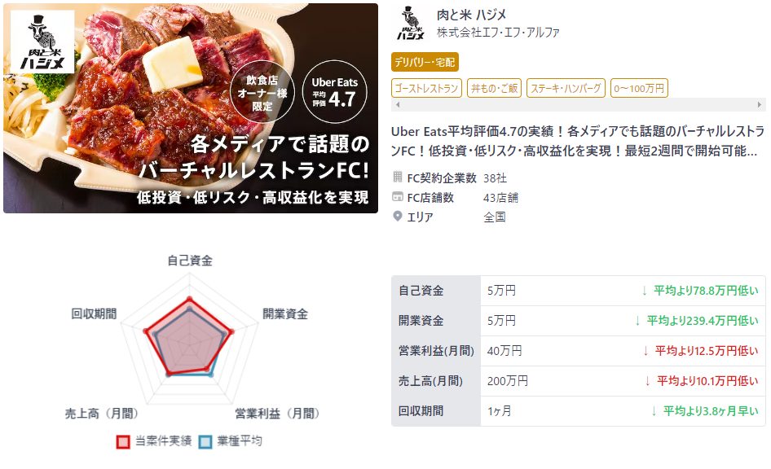Click the red swatch for 当案件実績
The width and height of the screenshot is (771, 469).
click(123, 441)
